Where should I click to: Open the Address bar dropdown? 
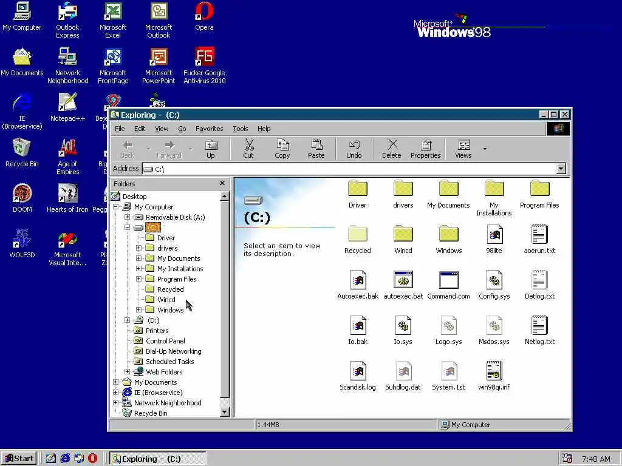(561, 169)
